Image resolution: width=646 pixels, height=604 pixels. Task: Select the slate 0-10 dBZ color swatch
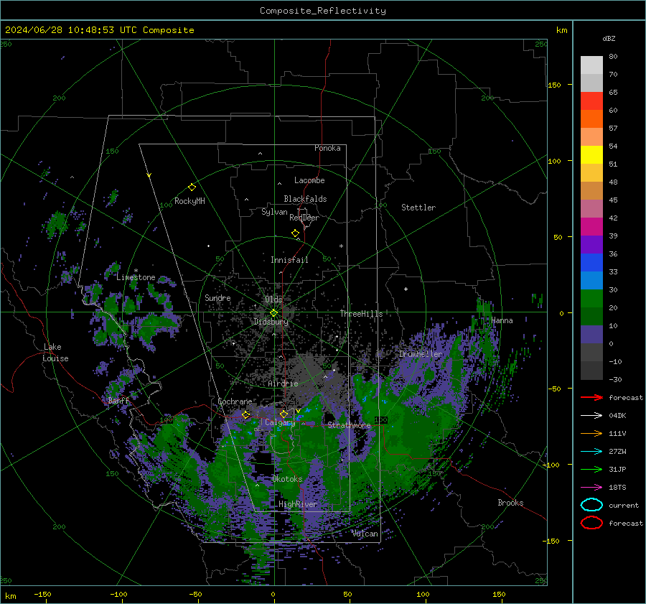[591, 335]
